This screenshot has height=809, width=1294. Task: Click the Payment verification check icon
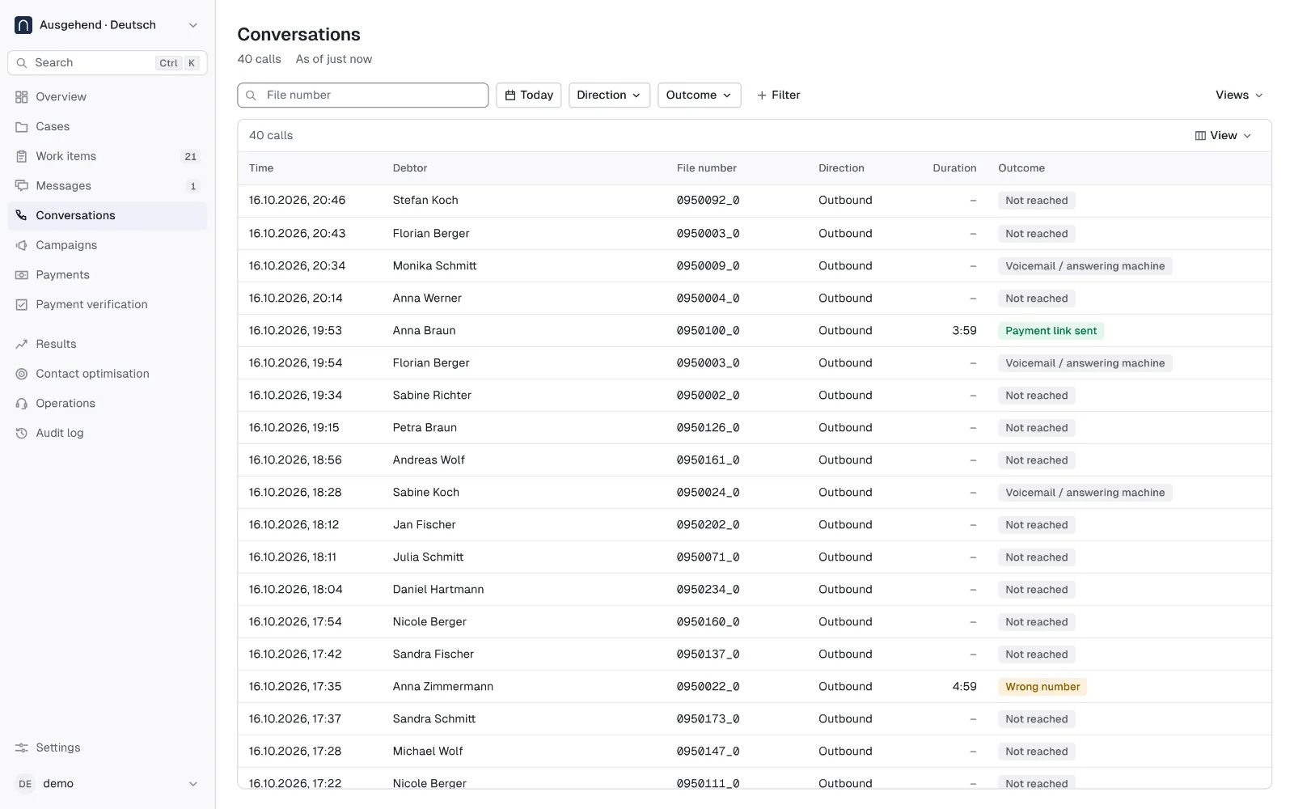pos(22,305)
